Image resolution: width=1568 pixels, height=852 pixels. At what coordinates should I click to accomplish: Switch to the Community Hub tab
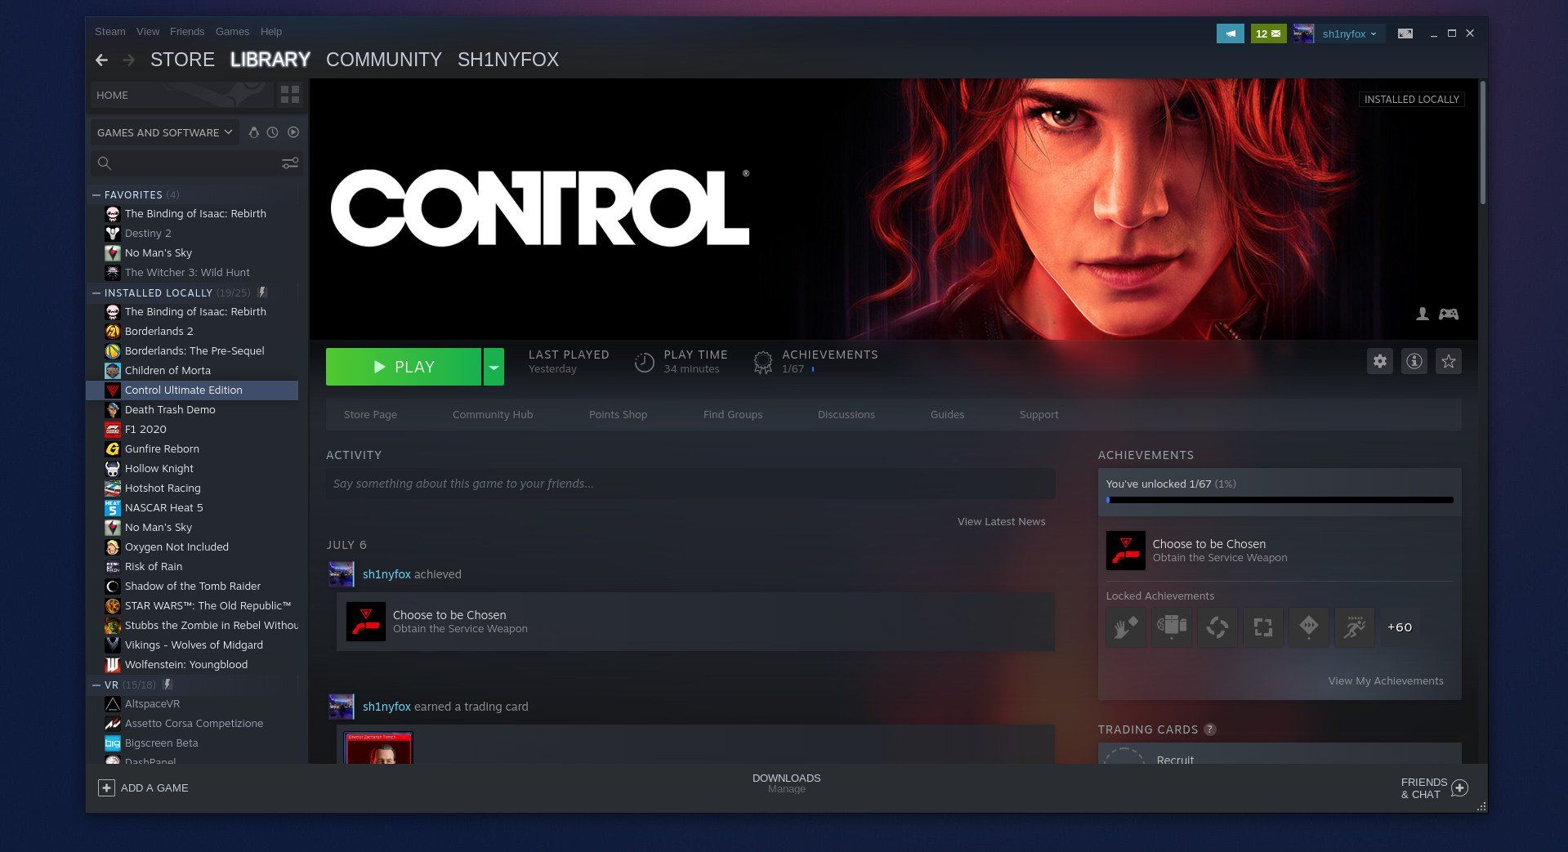click(x=492, y=414)
